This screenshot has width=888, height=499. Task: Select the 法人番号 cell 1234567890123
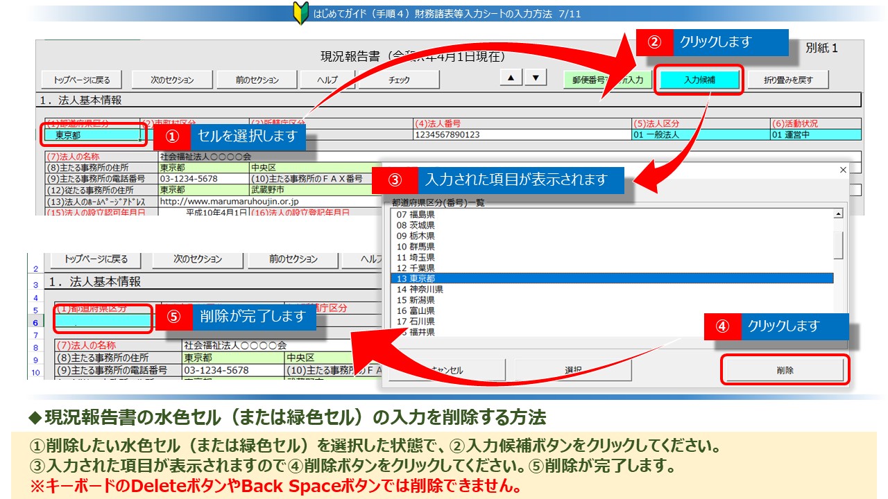coord(522,135)
